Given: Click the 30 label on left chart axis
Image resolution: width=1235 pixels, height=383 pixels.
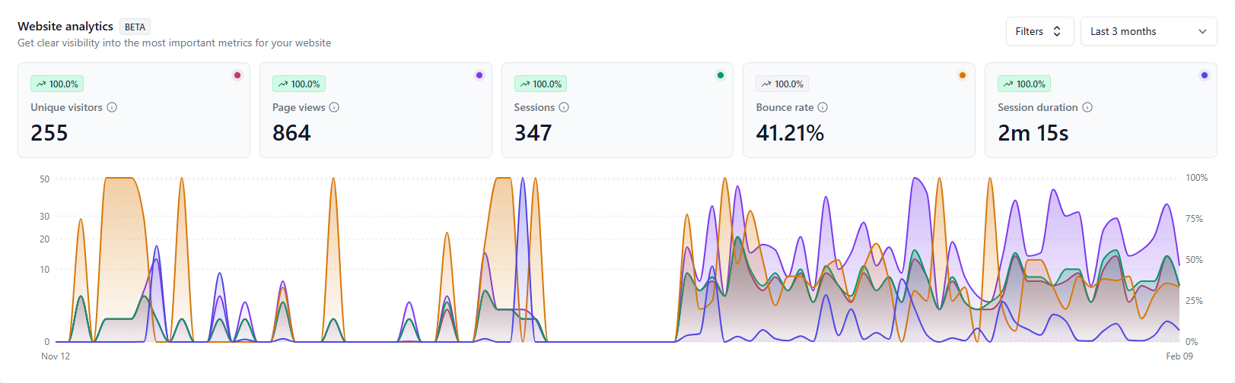Looking at the screenshot, I should (x=45, y=217).
